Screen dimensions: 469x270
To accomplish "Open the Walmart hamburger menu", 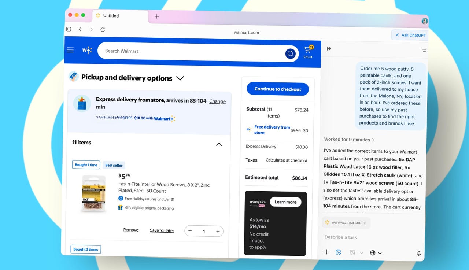I will point(70,50).
